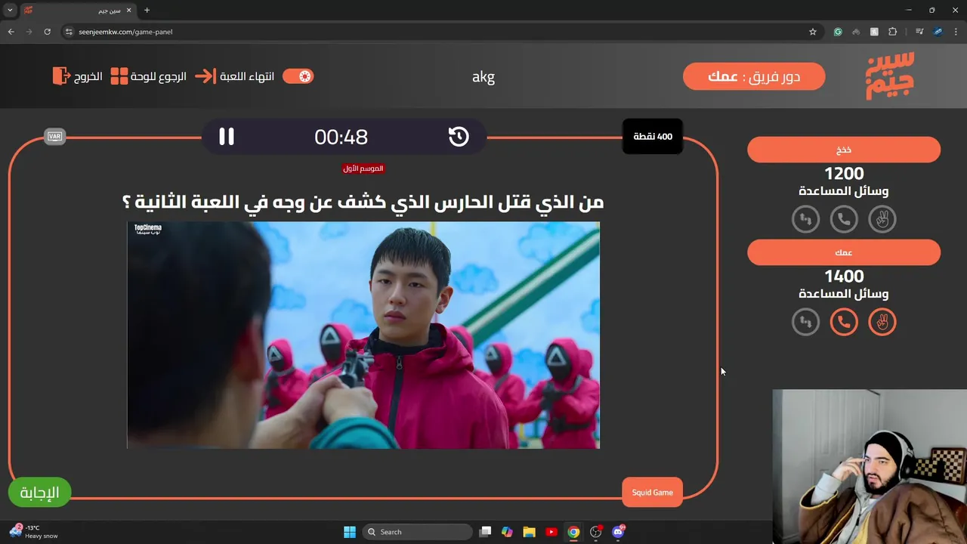Reset the countdown timer
The height and width of the screenshot is (544, 967).
(x=459, y=137)
